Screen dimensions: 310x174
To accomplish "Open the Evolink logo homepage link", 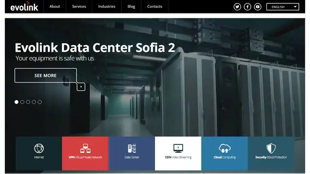I will [x=24, y=6].
